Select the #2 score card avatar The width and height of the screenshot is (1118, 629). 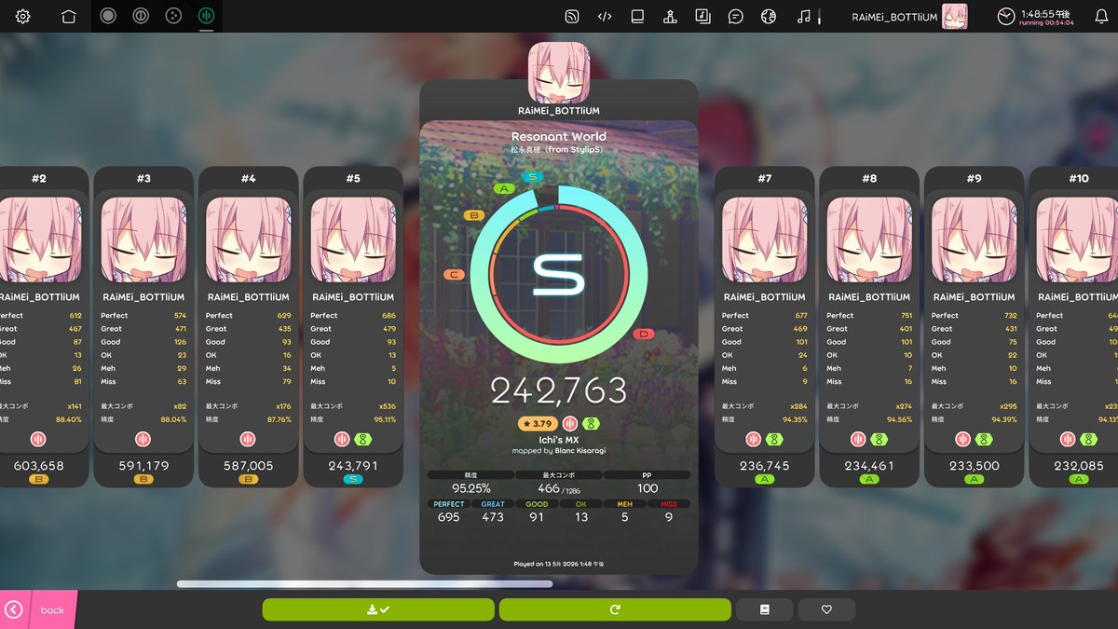click(x=39, y=240)
